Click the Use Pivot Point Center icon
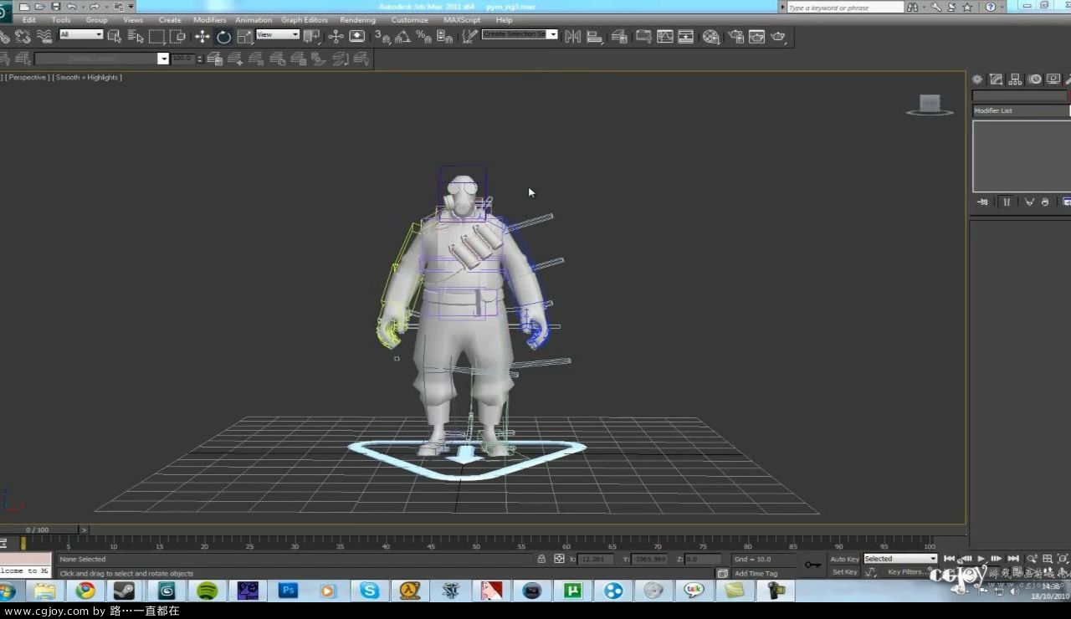 tap(312, 36)
